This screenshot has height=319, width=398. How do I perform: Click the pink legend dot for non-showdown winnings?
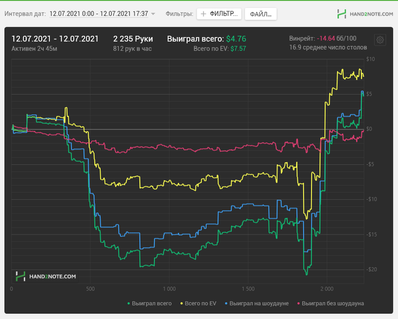(298, 304)
